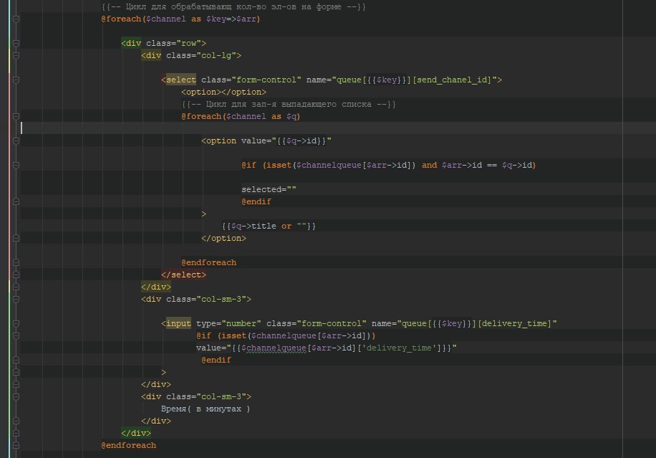656x458 pixels.
Task: Click name="queue[{{$key}}][delivery_time]" attribute
Action: (464, 324)
